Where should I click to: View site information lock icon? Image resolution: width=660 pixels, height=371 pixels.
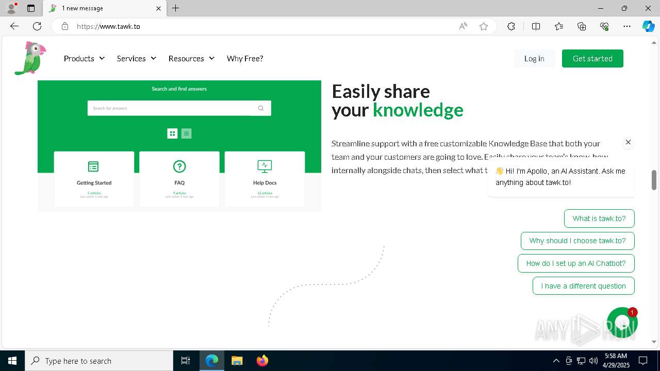(64, 26)
